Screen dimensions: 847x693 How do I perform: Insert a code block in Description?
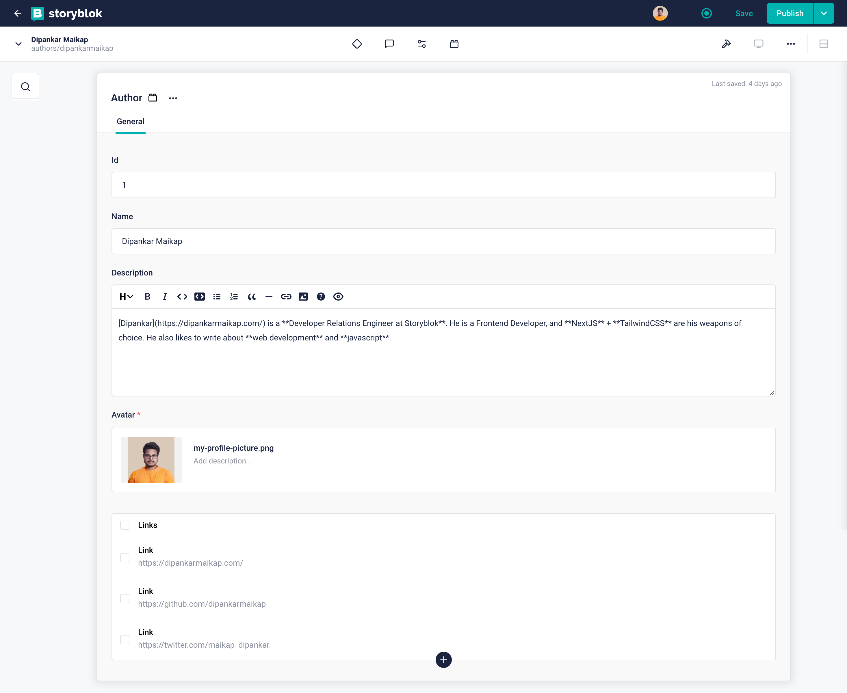200,297
